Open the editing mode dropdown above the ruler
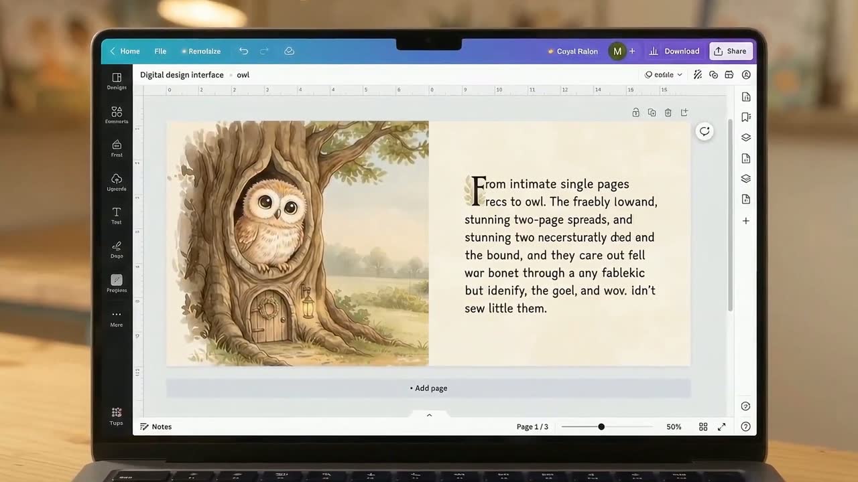The width and height of the screenshot is (858, 482). tap(664, 75)
